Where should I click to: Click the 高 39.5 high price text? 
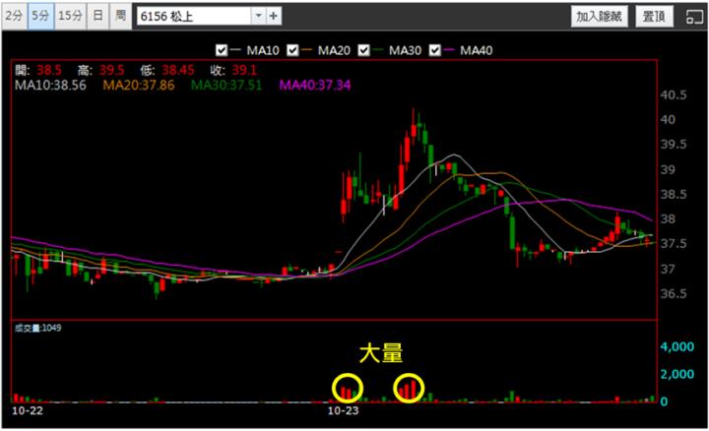tap(100, 70)
